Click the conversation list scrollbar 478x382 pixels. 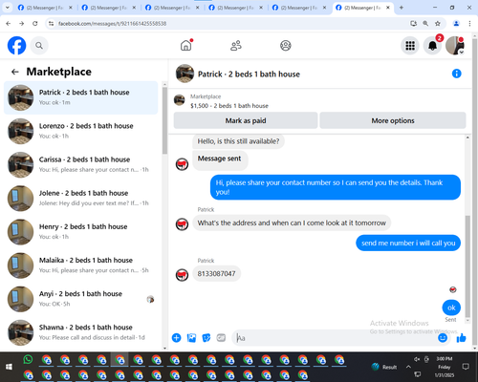(164, 120)
